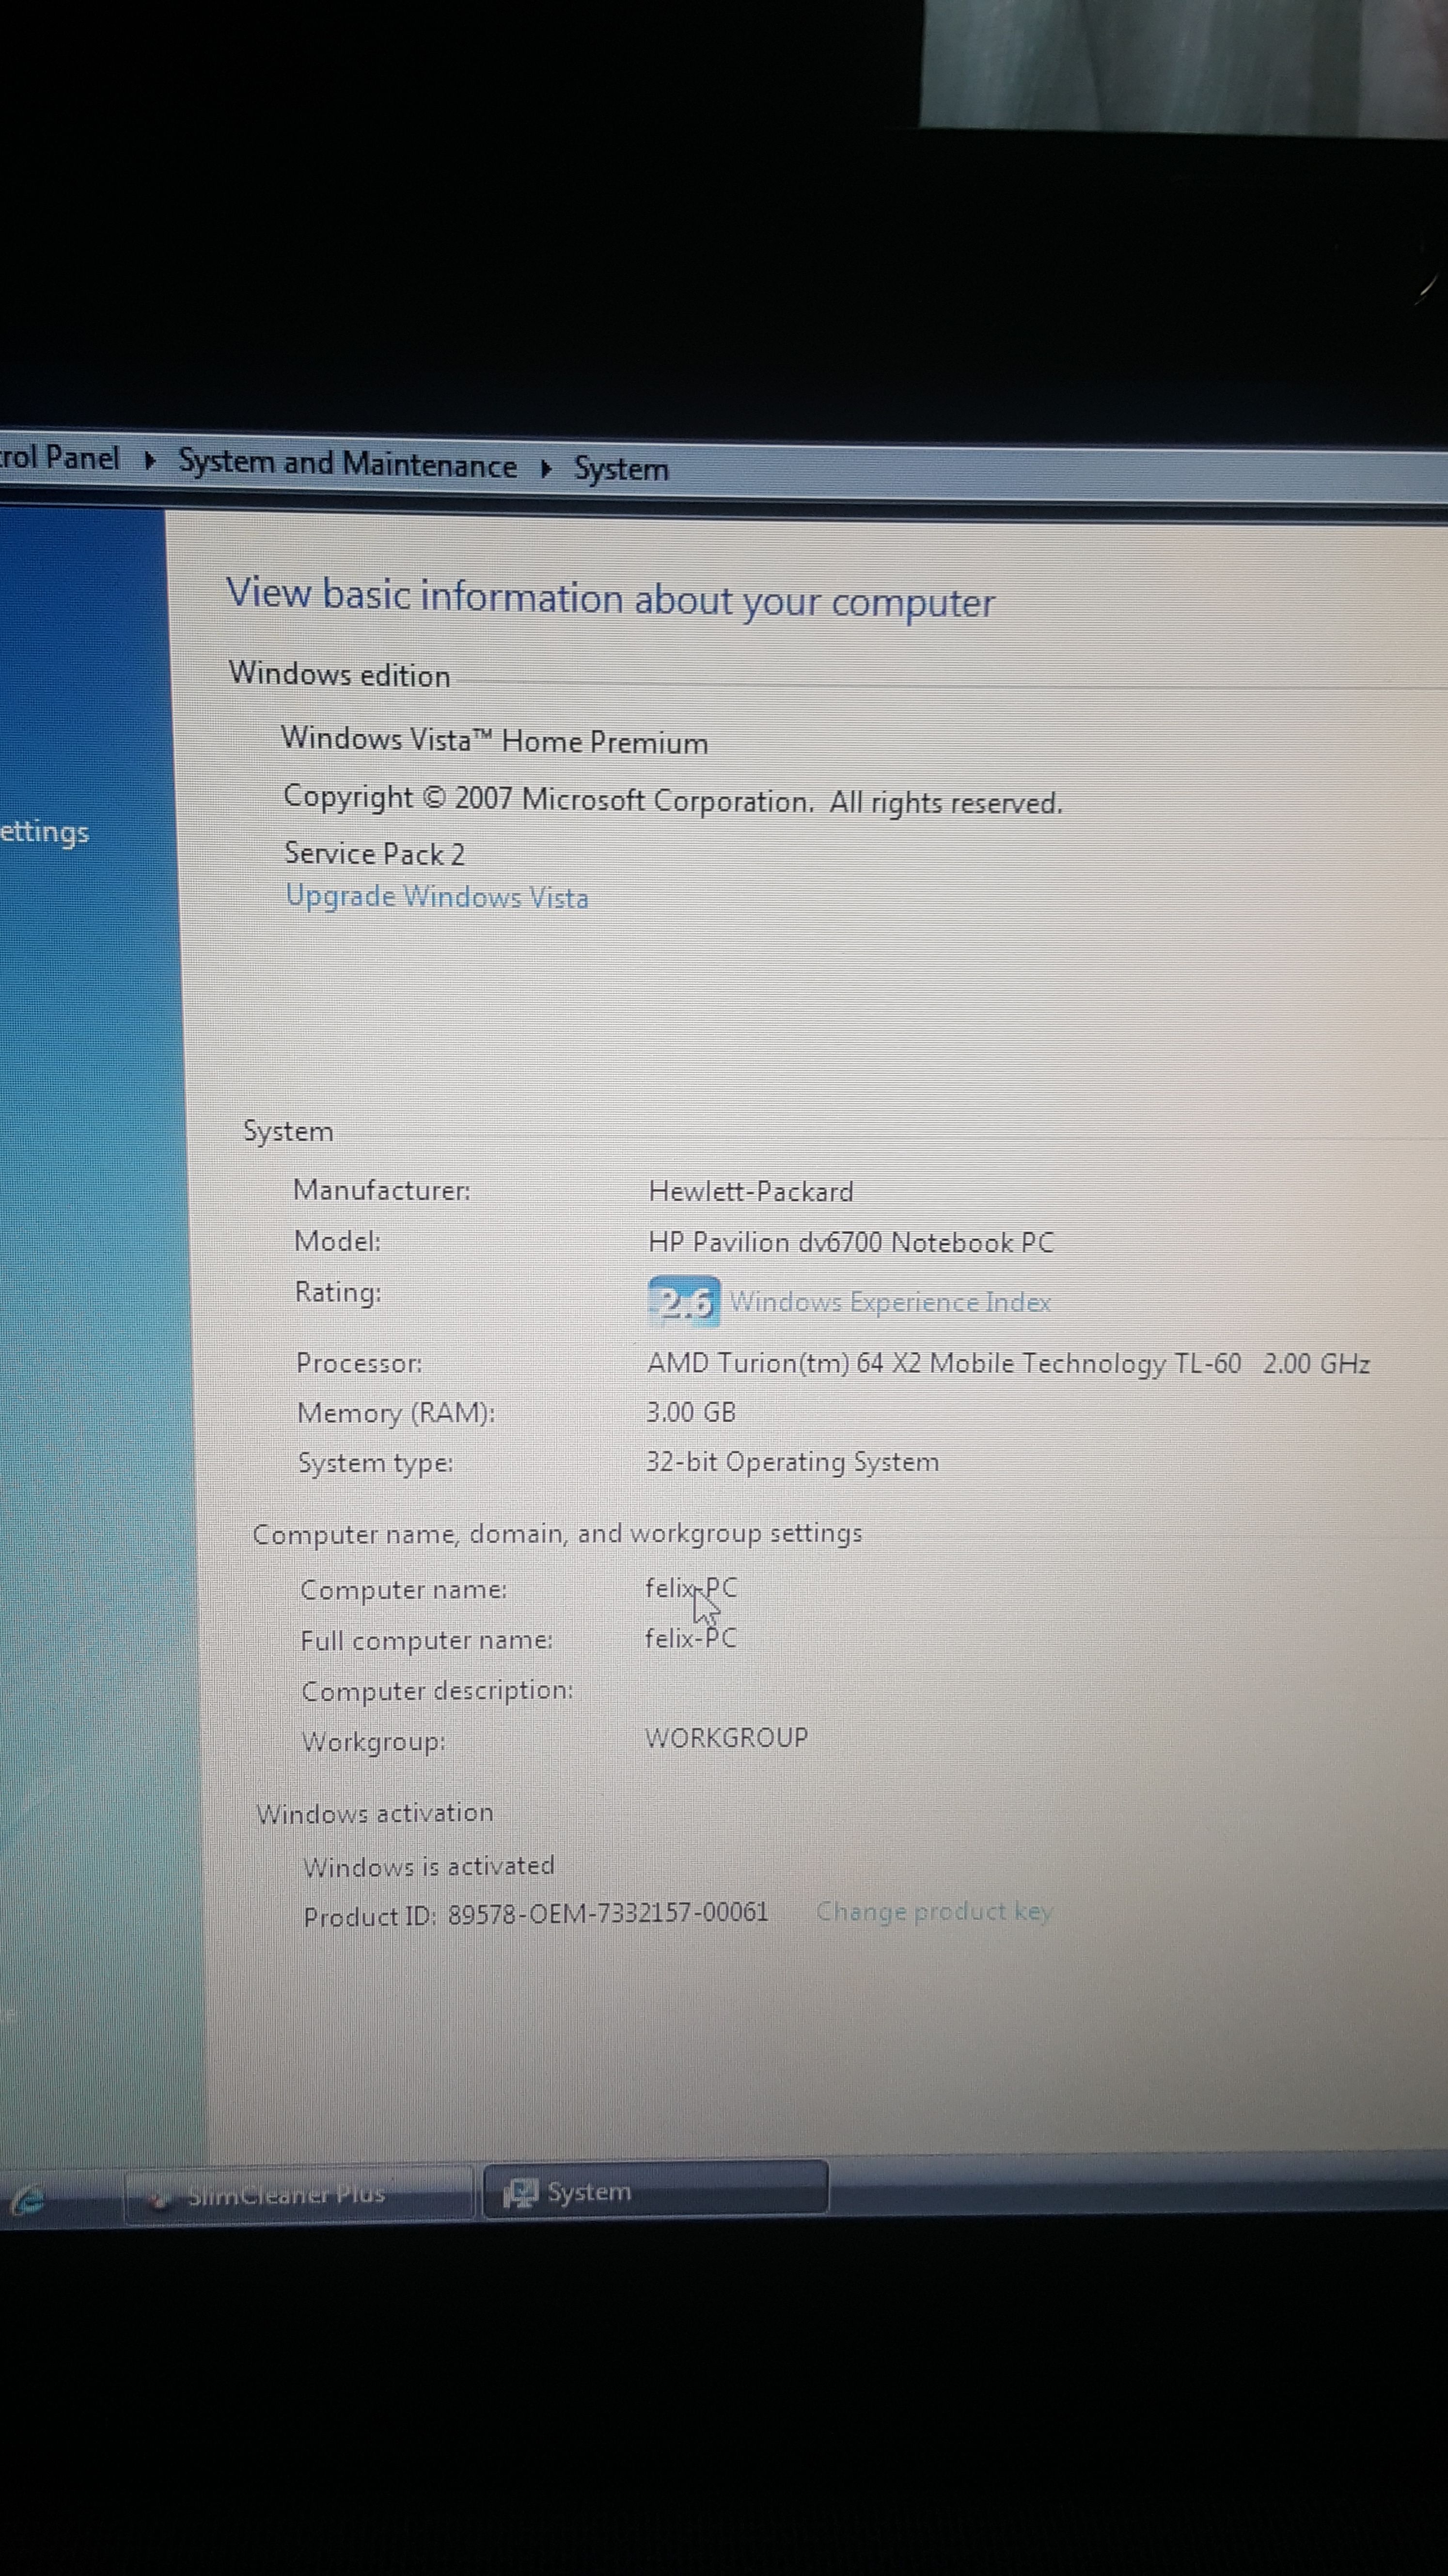Select the 'Hewlett-Packard' manufacturer value
Viewport: 1448px width, 2576px height.
[751, 1191]
